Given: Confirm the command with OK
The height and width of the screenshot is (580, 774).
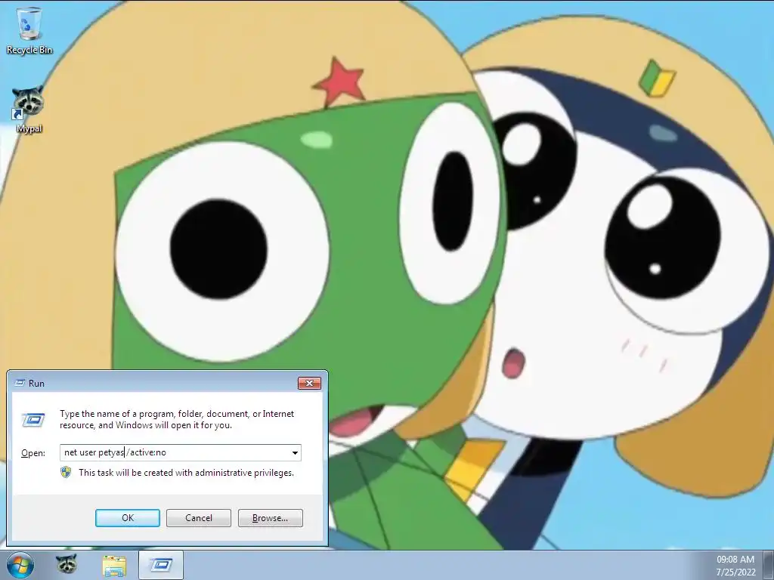Looking at the screenshot, I should [128, 518].
